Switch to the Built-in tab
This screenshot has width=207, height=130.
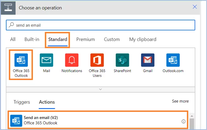point(32,39)
